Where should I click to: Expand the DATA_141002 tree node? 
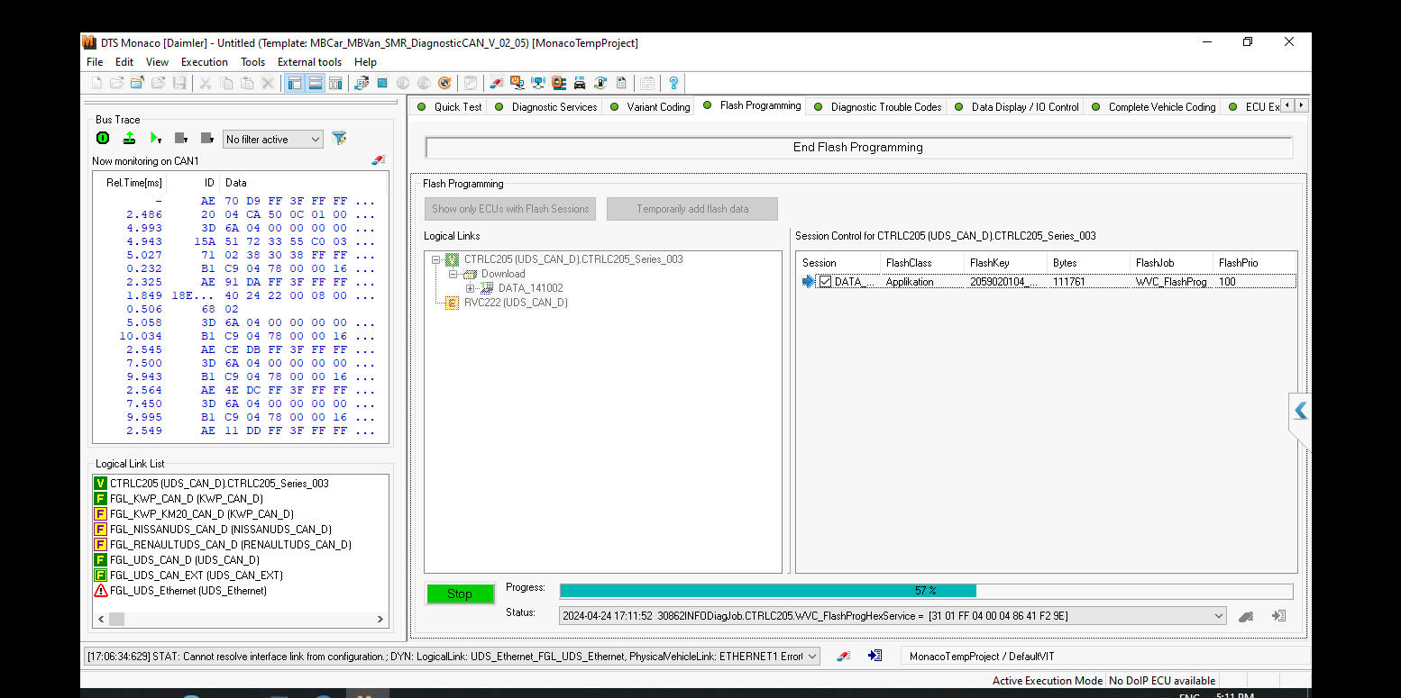point(471,288)
